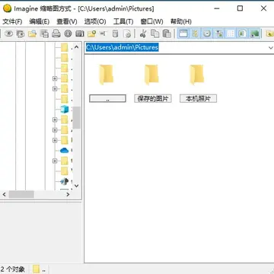Click the scissors cut icon
The width and height of the screenshot is (274, 274).
[x=143, y=33]
